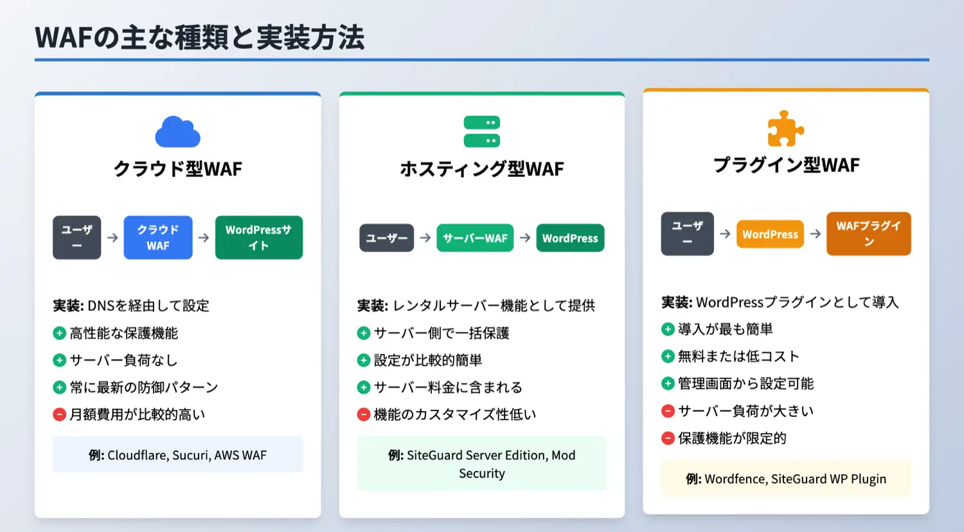
Task: Click the text サーバー負荷なし
Action: [x=123, y=360]
